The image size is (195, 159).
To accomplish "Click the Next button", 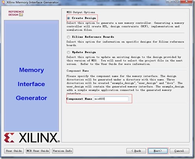I will (158, 151).
